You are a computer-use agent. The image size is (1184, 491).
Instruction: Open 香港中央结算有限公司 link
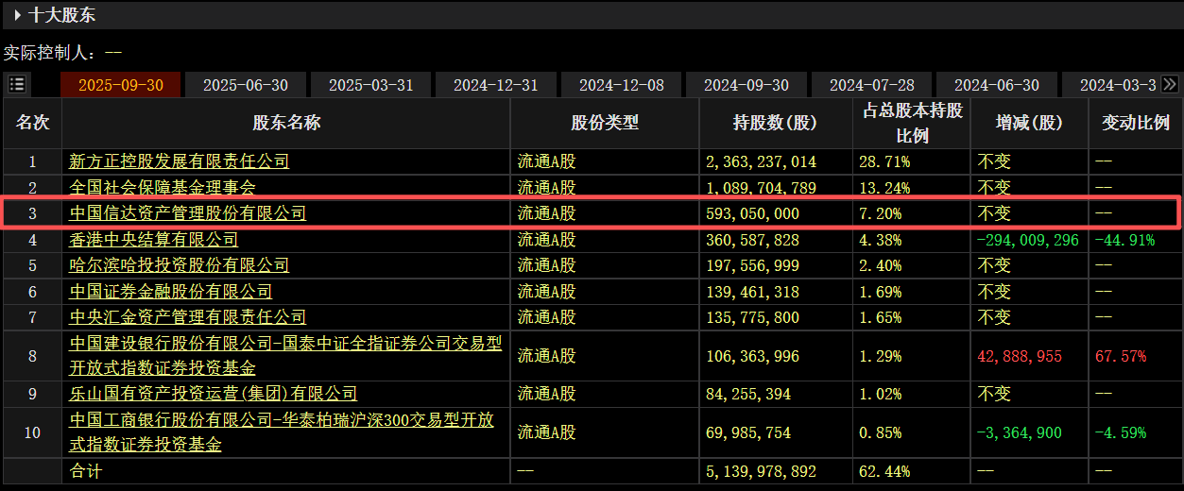click(x=154, y=240)
